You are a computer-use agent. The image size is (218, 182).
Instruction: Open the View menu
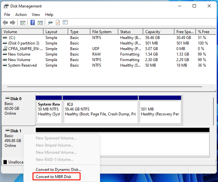(36, 15)
